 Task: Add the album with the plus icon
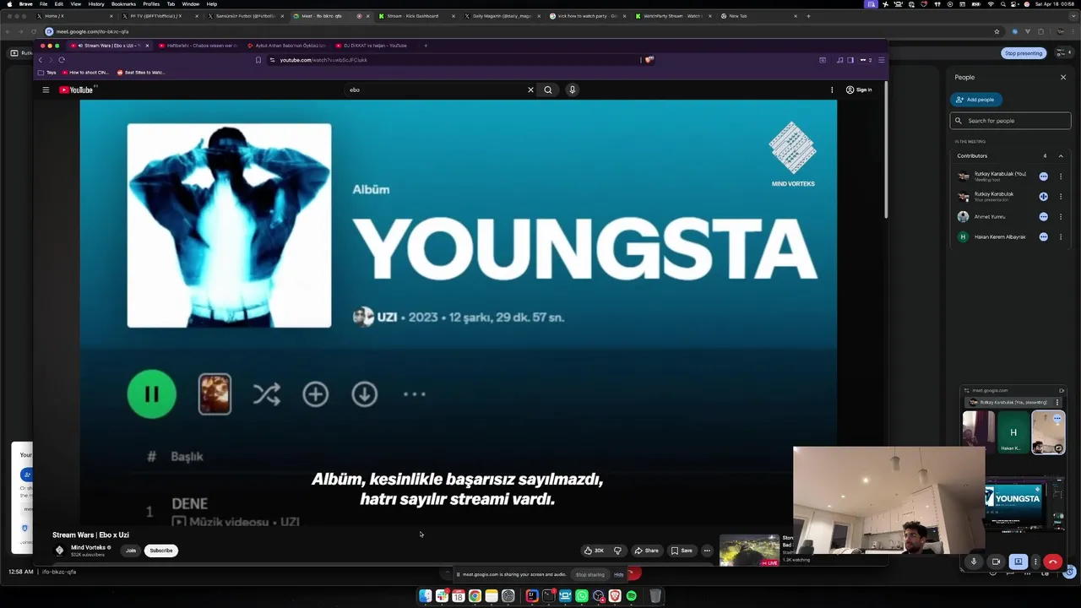(315, 394)
